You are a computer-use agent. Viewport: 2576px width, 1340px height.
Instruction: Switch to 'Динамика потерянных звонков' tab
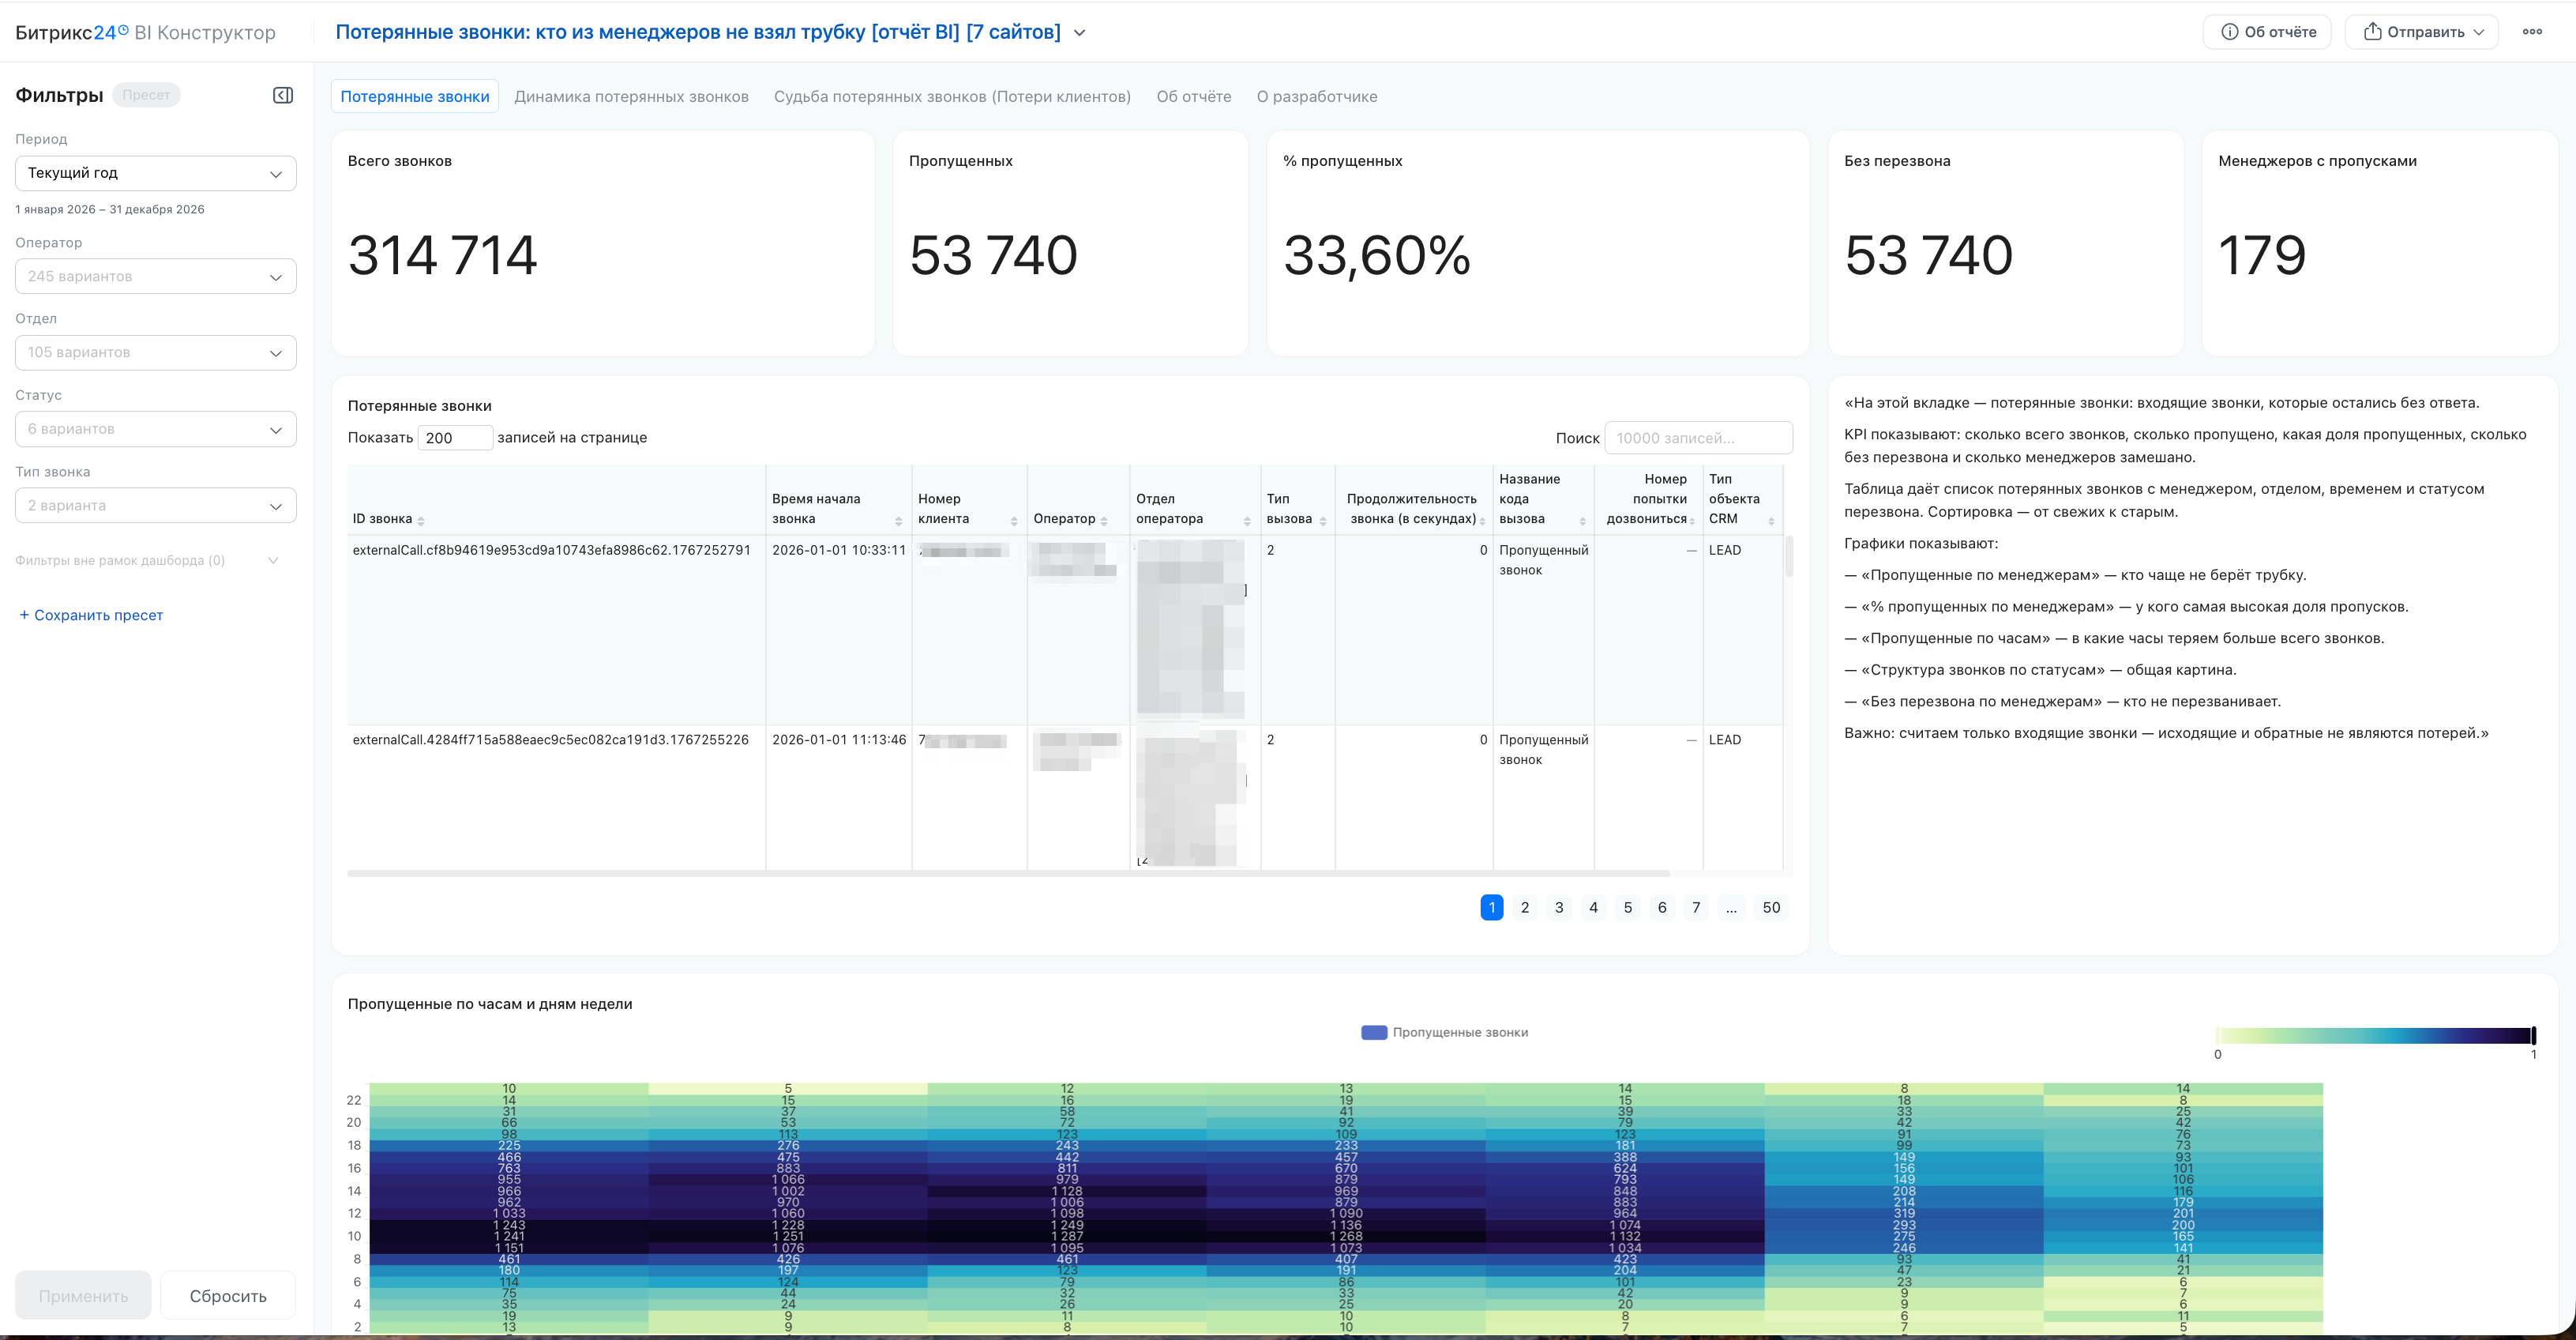coord(631,97)
